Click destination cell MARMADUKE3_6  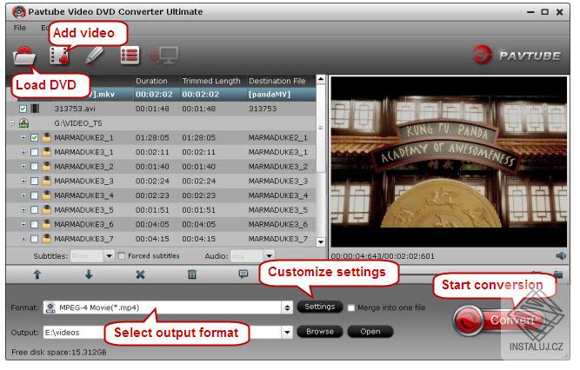click(277, 224)
